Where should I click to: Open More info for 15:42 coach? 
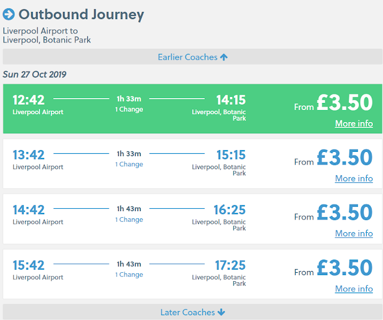[354, 288]
